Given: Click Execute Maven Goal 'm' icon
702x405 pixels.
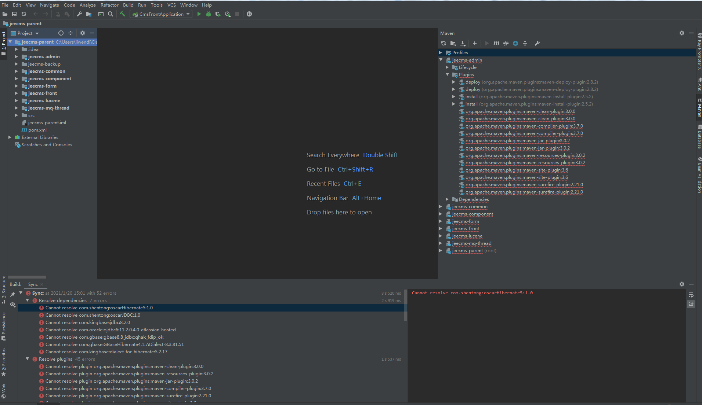Looking at the screenshot, I should 496,43.
